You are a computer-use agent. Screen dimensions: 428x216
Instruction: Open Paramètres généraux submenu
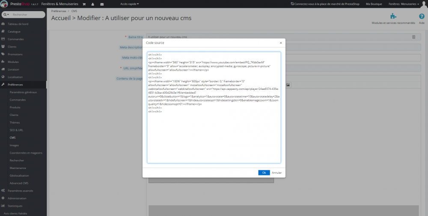pos(23,92)
